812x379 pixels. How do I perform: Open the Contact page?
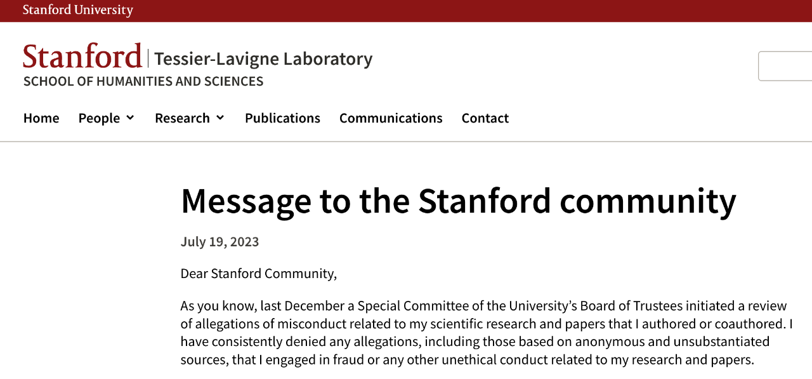pyautogui.click(x=485, y=118)
